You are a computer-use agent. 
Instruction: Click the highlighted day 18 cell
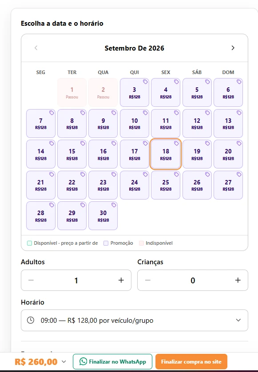166,154
